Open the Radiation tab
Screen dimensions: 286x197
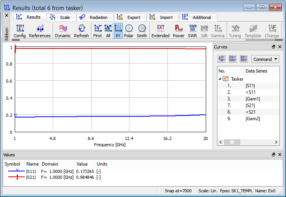[x=95, y=17]
